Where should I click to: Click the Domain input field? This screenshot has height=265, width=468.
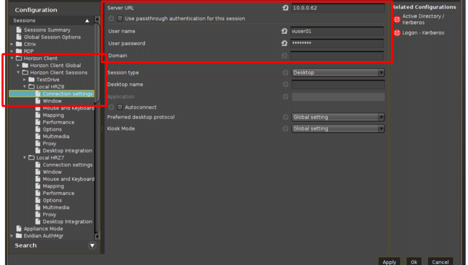tap(337, 56)
